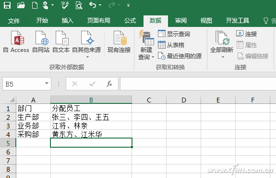Click the lightbulb Tell Me icon
The image size is (276, 178).
[266, 21]
